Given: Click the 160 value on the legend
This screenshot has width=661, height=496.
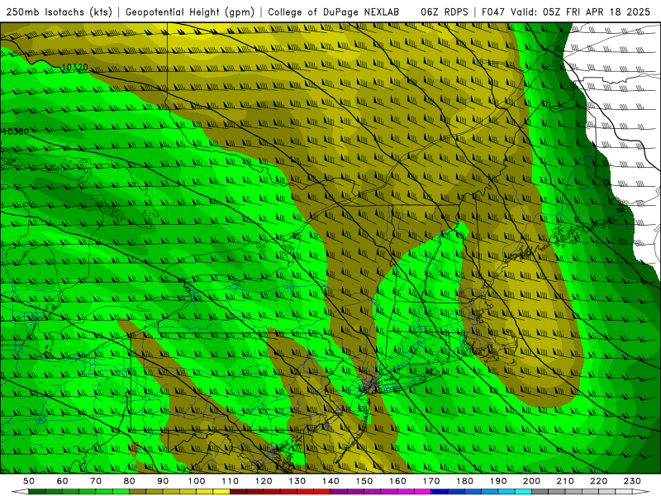Looking at the screenshot, I should click(398, 481).
